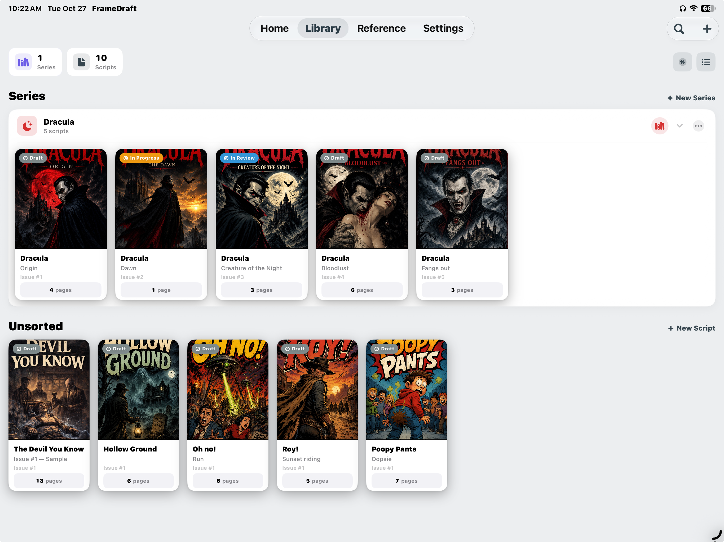Open Dracula Fangs out cover

[x=462, y=199]
